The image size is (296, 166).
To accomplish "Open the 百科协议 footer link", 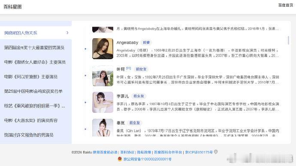I will (127, 152).
